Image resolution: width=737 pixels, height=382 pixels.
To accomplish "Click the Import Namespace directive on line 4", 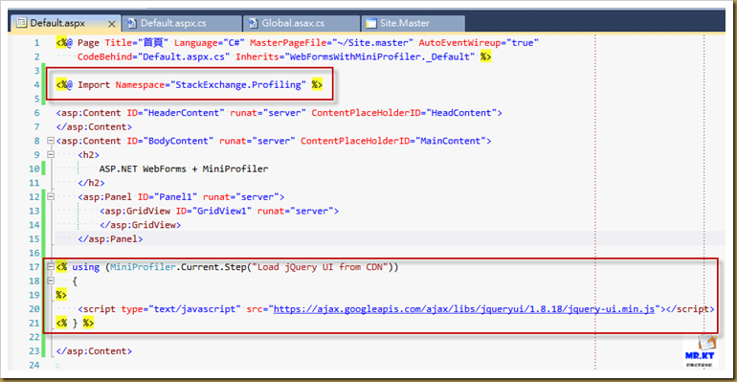I will tap(190, 84).
